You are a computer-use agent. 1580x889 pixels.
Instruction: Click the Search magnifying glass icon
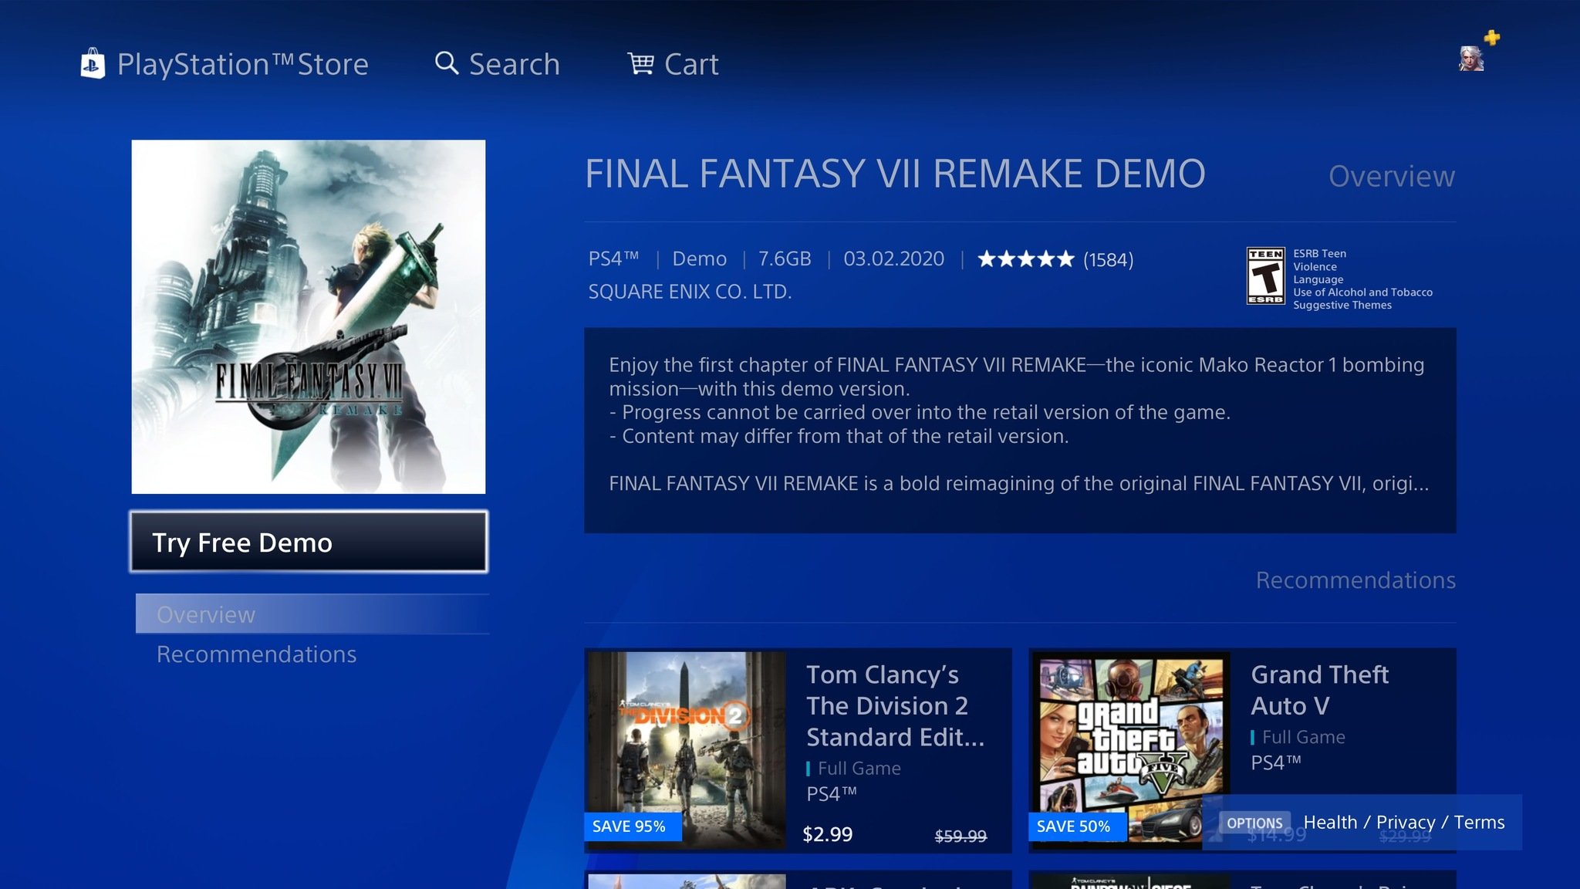click(x=447, y=63)
